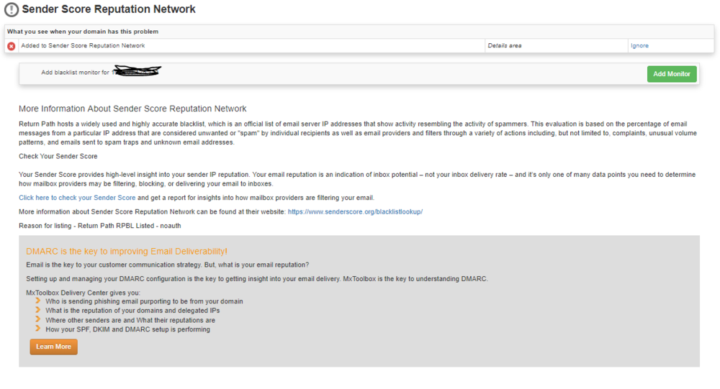The width and height of the screenshot is (720, 389).
Task: Click the exclamation warning icon beside page title
Action: point(12,10)
